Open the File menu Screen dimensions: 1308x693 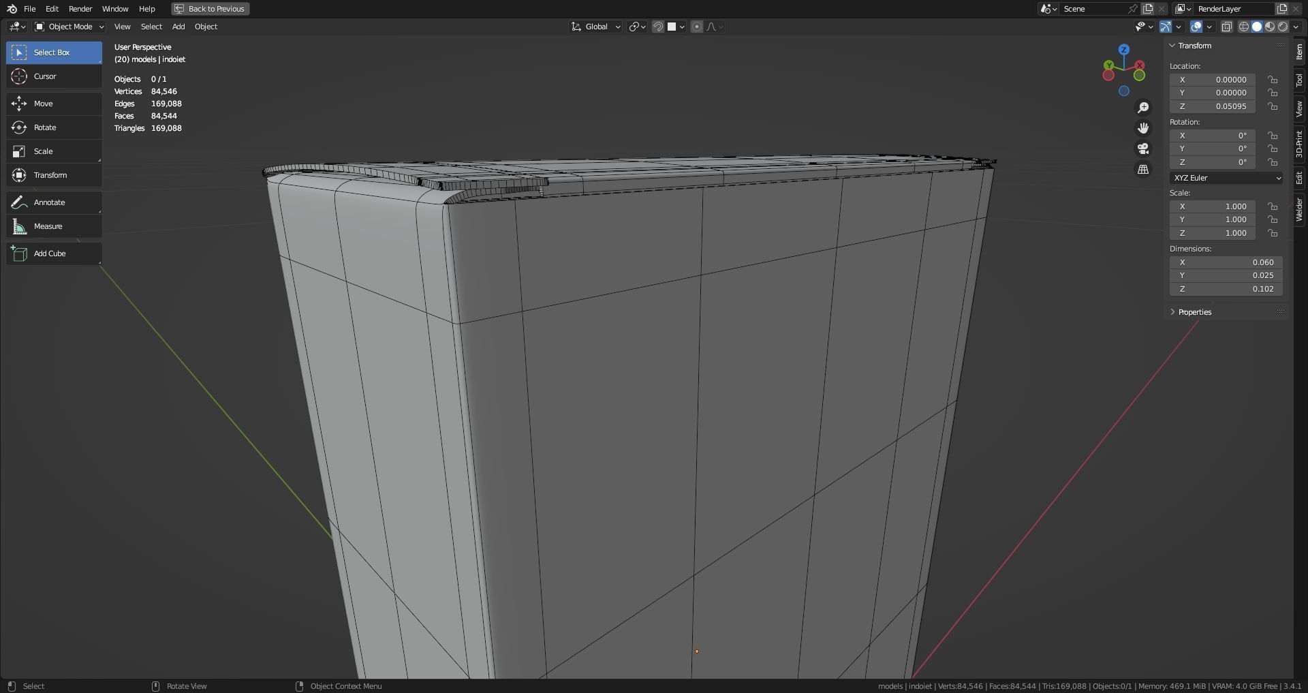click(x=29, y=9)
